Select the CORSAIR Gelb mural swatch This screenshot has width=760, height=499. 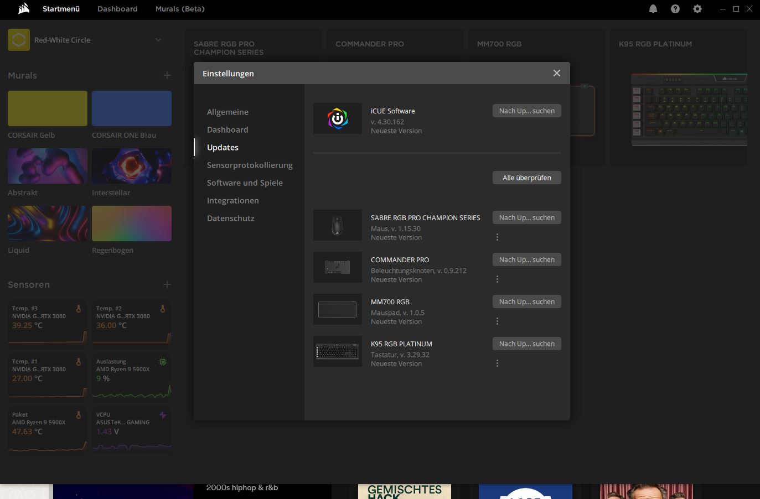(x=48, y=108)
